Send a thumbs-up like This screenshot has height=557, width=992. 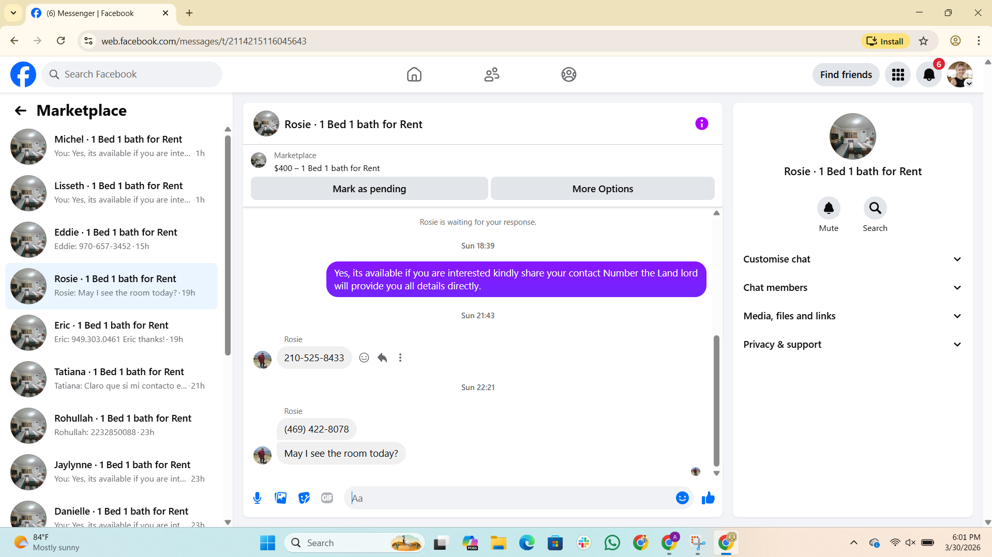click(x=708, y=498)
